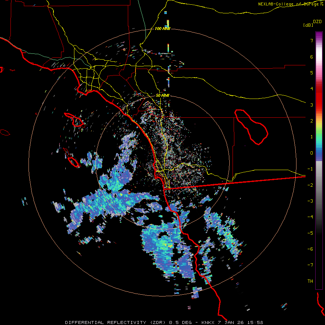Click the -3 value on the color scale

[310, 201]
